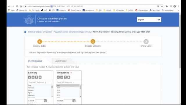
Task: Click step 3 Show table circle
Action: pos(146,41)
